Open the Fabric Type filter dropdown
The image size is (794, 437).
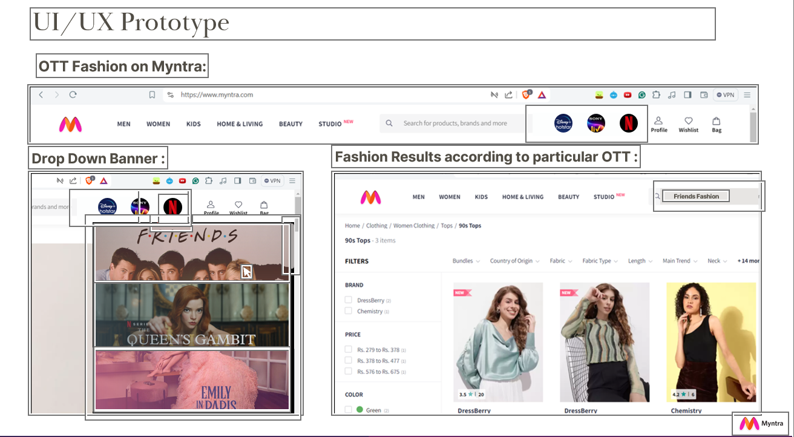click(x=600, y=261)
